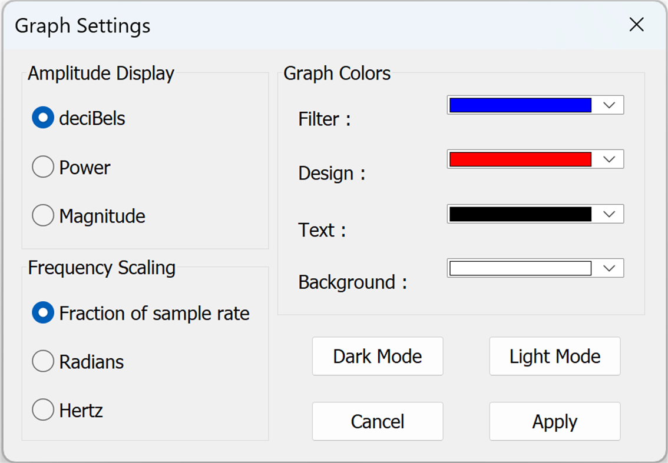This screenshot has width=668, height=463.
Task: Expand the Background color dropdown arrow
Action: 609,268
